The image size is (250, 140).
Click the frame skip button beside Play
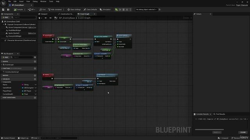(x=120, y=10)
